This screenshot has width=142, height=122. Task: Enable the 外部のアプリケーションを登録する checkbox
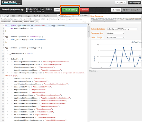[27, 9]
